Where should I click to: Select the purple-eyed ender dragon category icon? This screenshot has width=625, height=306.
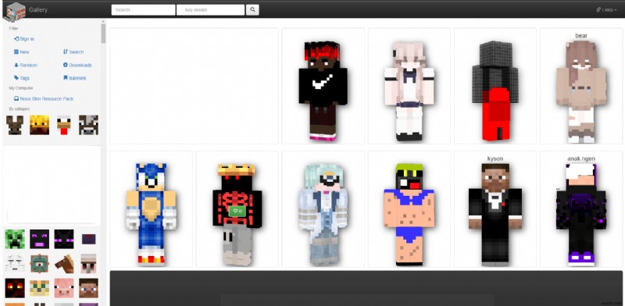click(40, 239)
